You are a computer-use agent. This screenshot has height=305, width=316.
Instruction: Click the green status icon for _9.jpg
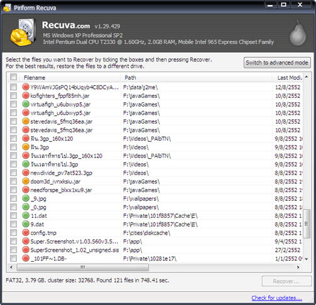tap(26, 198)
